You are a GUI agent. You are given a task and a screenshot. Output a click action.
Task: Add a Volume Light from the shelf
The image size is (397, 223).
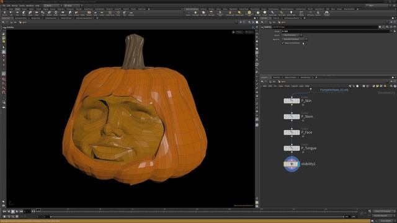coord(230,13)
